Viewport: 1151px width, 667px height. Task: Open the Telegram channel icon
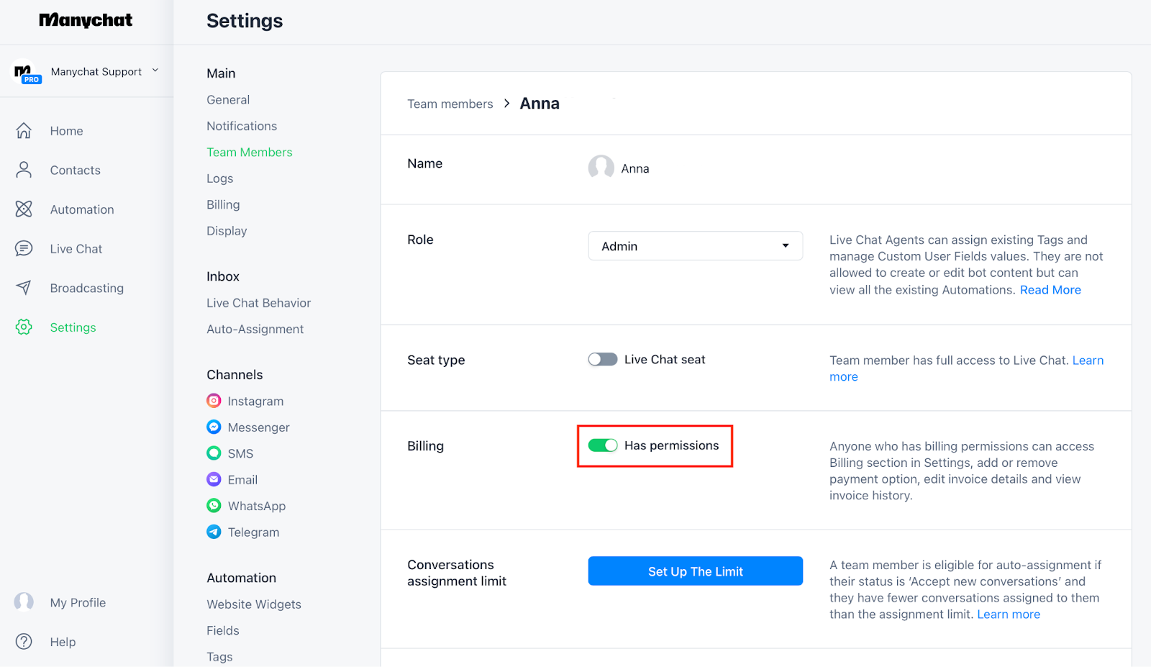pyautogui.click(x=214, y=532)
